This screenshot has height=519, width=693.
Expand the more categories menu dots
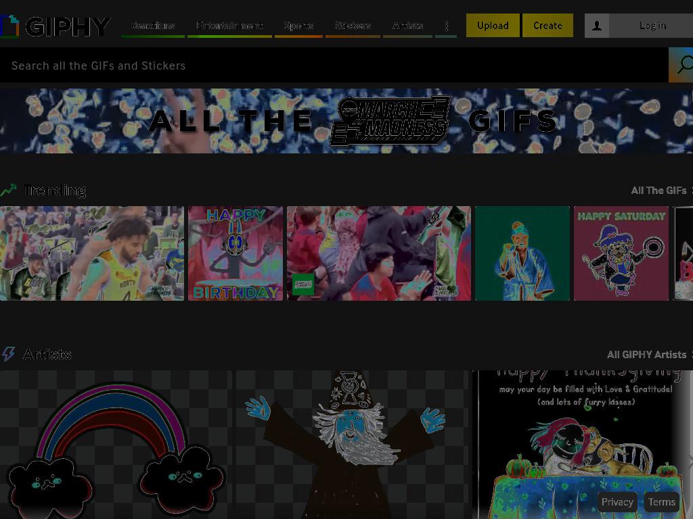click(446, 26)
